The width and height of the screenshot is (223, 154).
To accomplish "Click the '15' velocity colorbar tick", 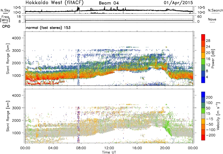I will tap(208, 114).
